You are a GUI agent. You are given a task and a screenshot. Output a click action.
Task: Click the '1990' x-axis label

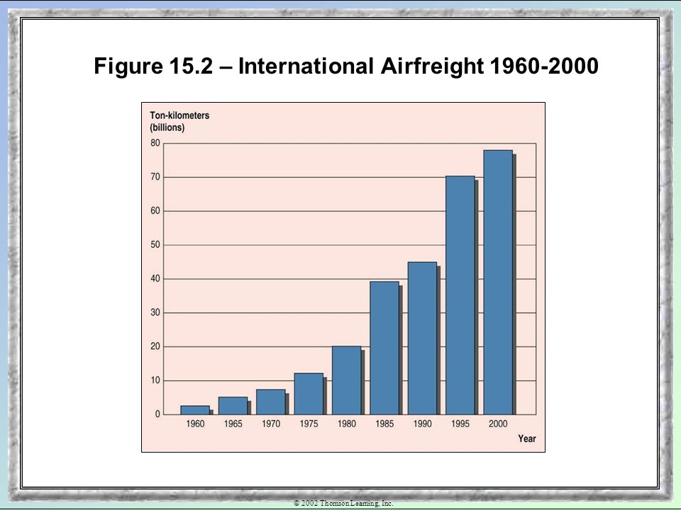(423, 424)
